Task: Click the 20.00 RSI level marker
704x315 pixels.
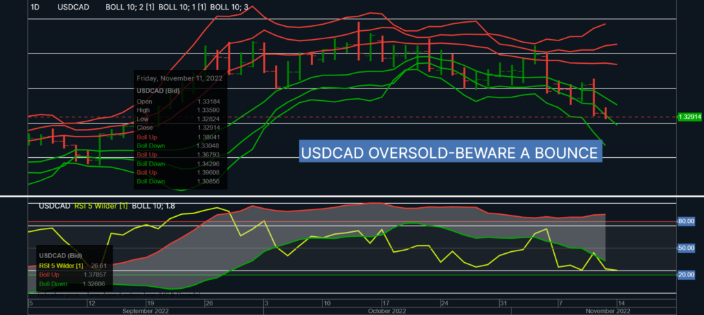Action: [686, 275]
